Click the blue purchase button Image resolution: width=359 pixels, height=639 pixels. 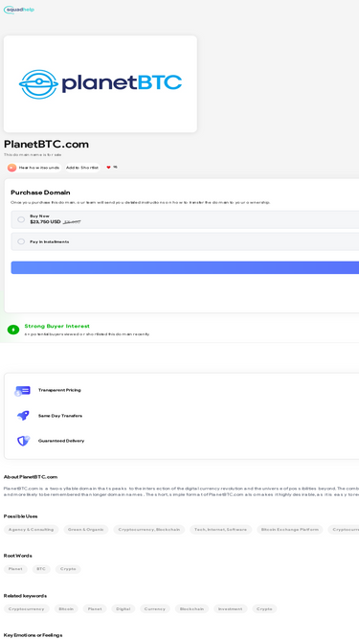tap(185, 267)
